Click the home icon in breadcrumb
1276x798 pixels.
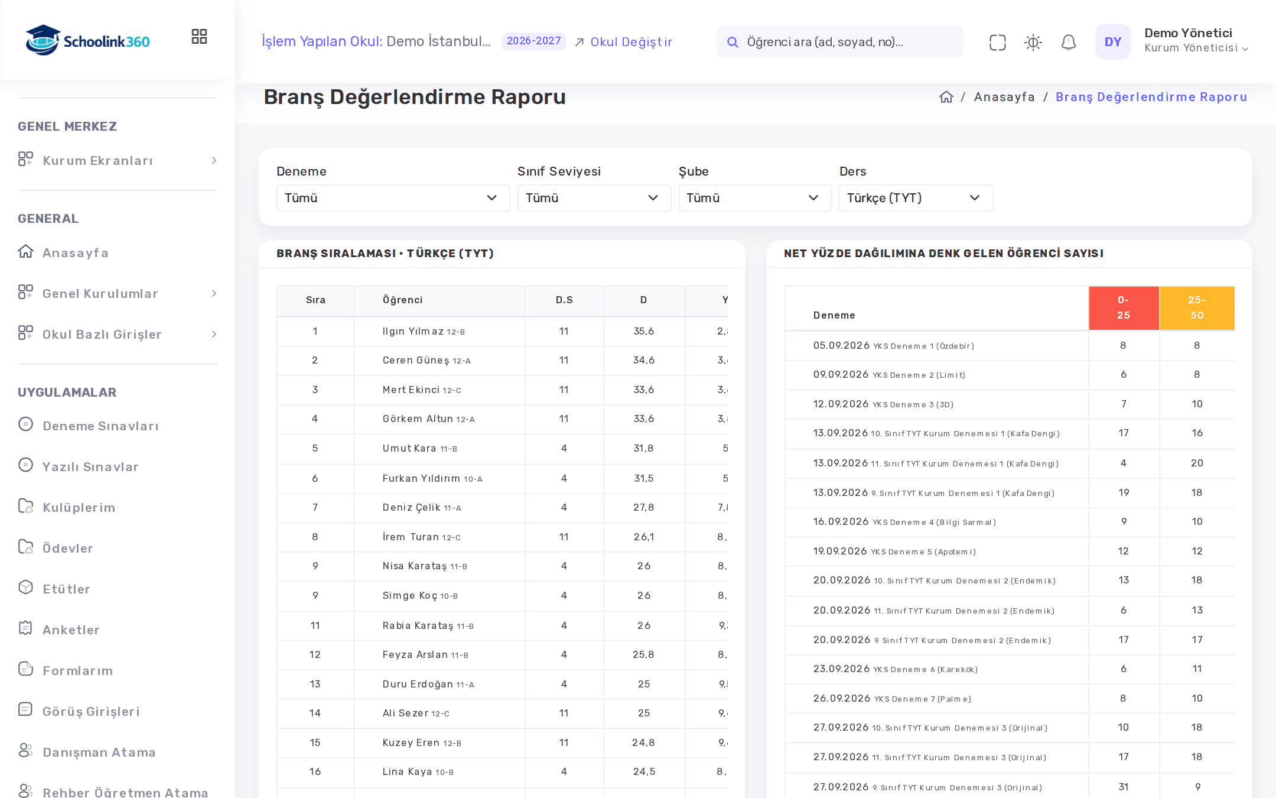point(946,97)
